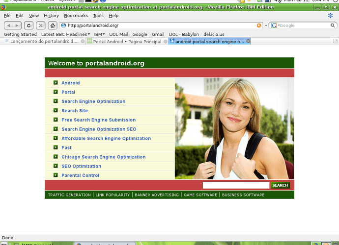The image size is (339, 245).
Task: Click the TRAFFIC GENERATION footer link
Action: pyautogui.click(x=69, y=195)
